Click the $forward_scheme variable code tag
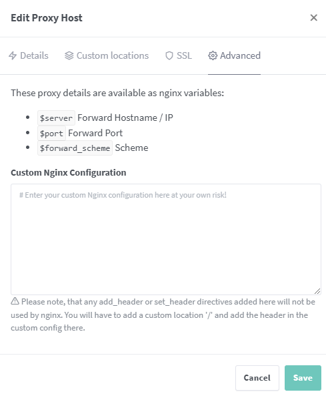Screen dimensions: 326x398 75,148
